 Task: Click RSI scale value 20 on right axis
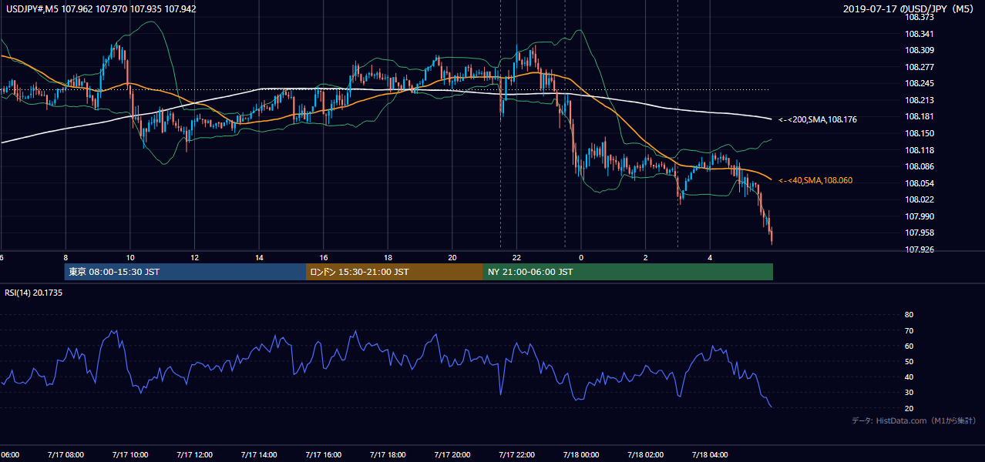[909, 408]
